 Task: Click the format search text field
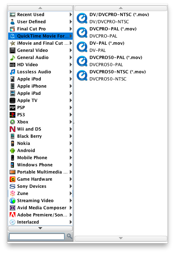37,236
